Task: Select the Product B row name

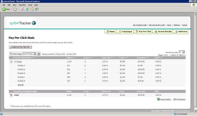Action: point(21,73)
